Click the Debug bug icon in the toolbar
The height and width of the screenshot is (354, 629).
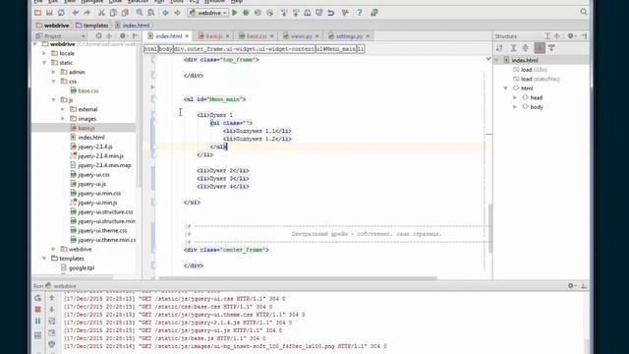(246, 13)
